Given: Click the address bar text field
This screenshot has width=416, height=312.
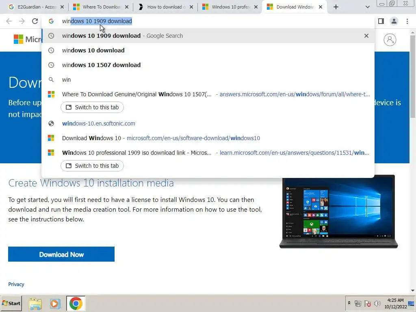Looking at the screenshot, I should [208, 21].
